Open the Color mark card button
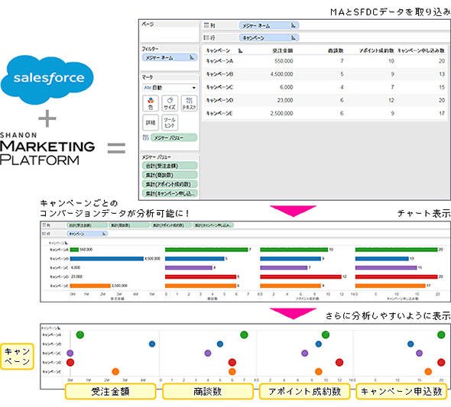Screen dimensions: 451x407 coord(151,103)
